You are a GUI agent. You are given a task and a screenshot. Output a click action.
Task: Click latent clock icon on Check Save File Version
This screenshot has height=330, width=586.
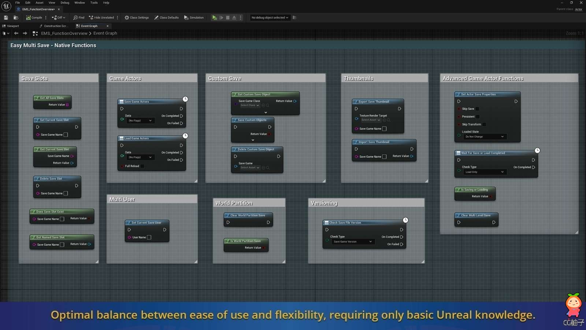click(405, 220)
